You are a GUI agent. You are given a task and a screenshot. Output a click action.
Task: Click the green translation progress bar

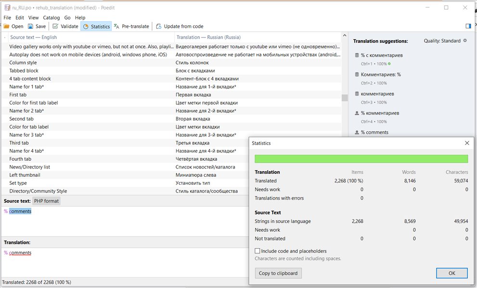pos(361,159)
